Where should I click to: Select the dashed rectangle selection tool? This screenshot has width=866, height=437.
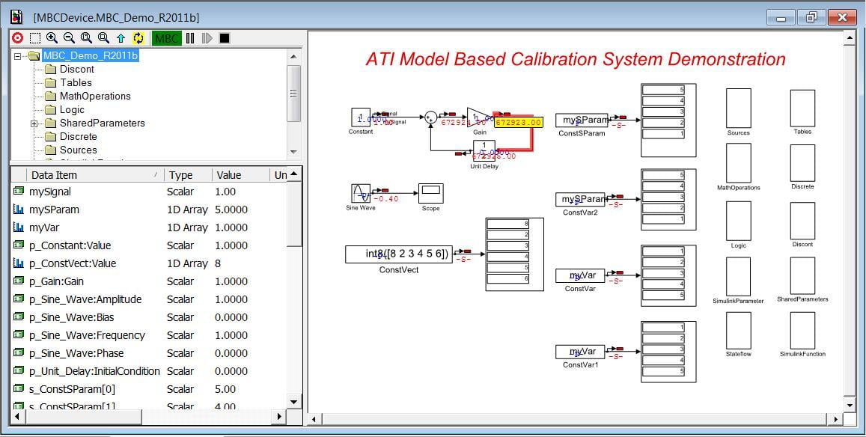point(34,38)
